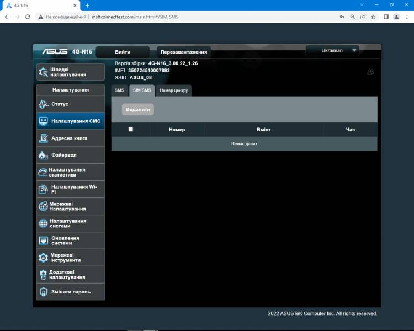
Task: Click the Налаштування sidebar heading
Action: click(x=71, y=90)
